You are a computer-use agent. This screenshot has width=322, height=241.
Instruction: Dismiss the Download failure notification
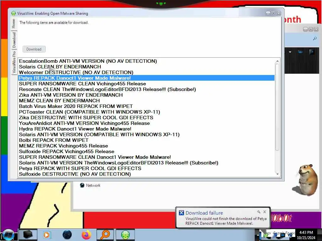[265, 212]
